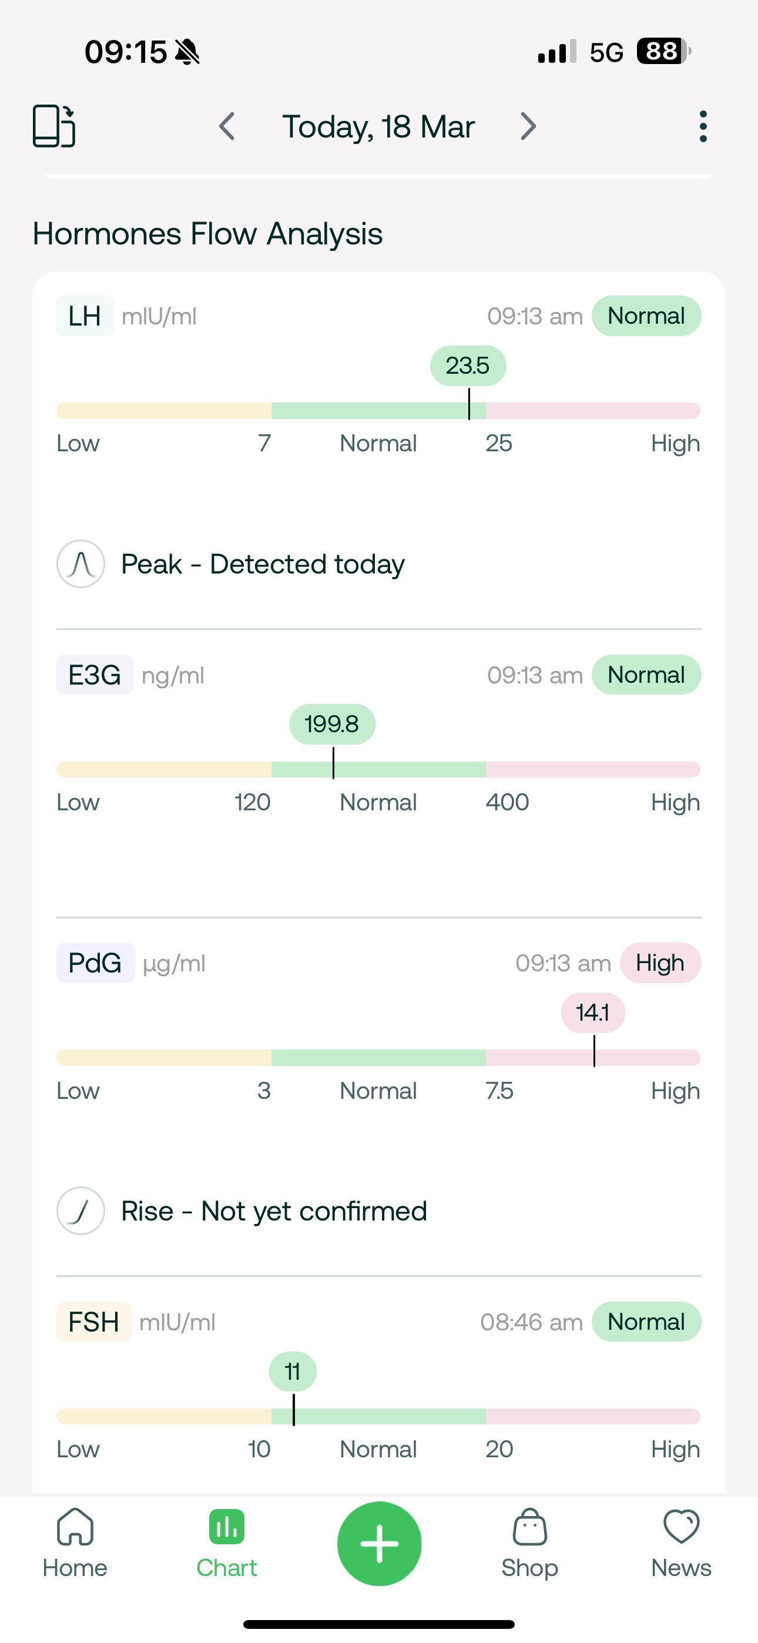758x1643 pixels.
Task: Tap the LH 23.5 value marker
Action: pyautogui.click(x=468, y=366)
